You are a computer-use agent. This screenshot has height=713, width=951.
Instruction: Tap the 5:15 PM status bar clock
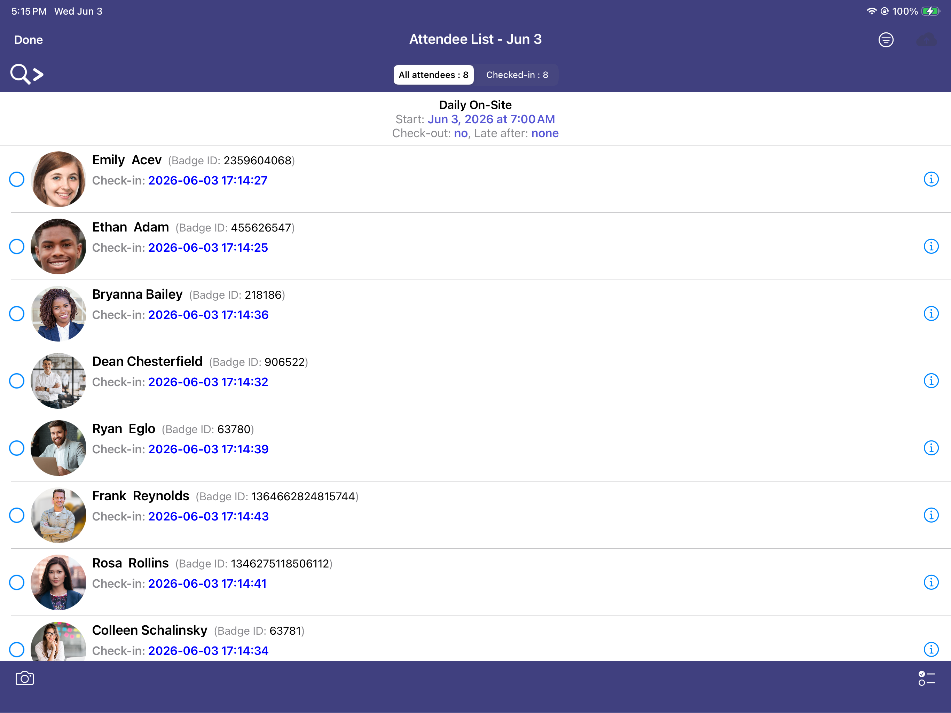29,11
